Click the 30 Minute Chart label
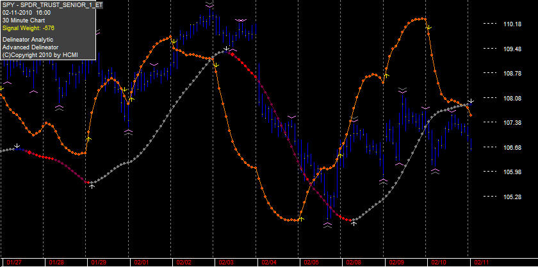The image size is (538, 267). (x=24, y=20)
